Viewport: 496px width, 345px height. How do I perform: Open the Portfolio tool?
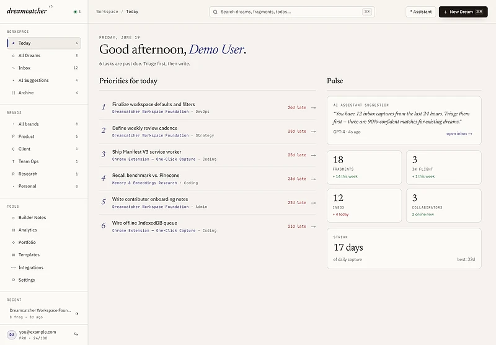pyautogui.click(x=43, y=243)
